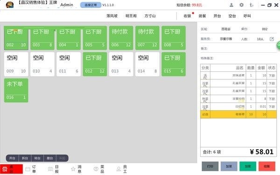Filter tables by 开台 status

217,16
